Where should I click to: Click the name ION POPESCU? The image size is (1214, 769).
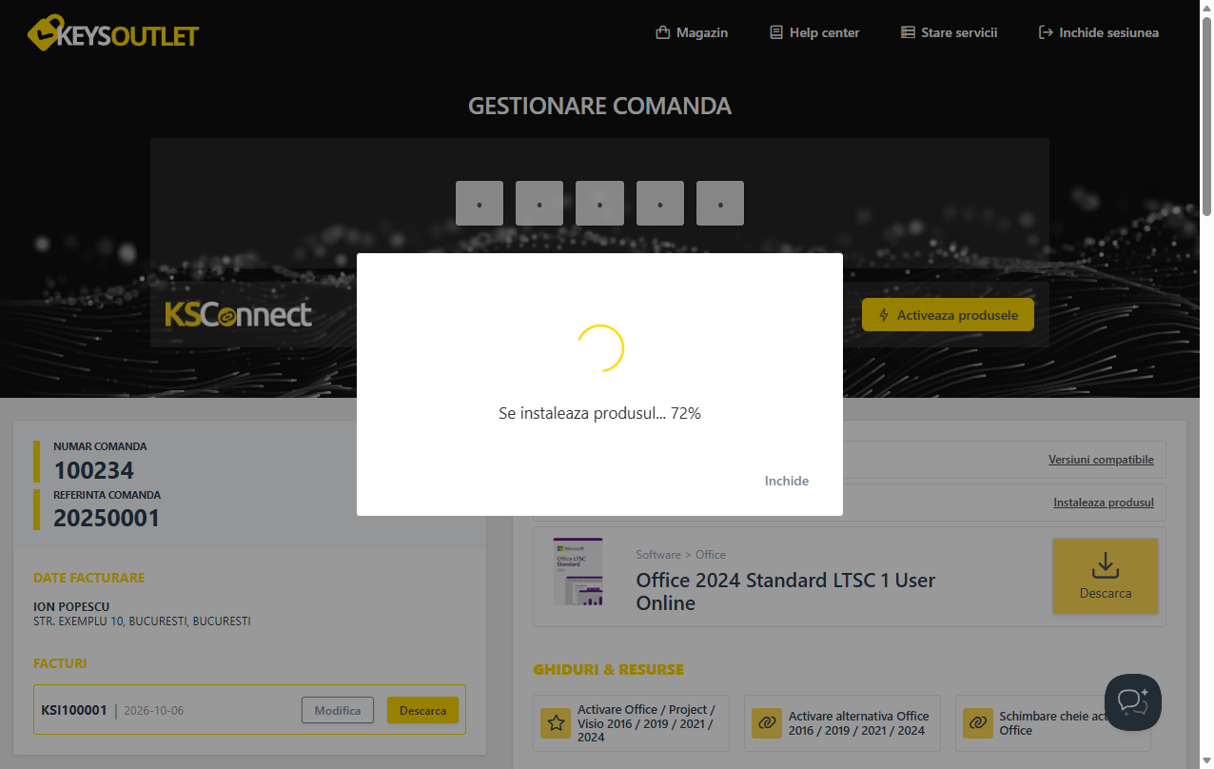[71, 607]
